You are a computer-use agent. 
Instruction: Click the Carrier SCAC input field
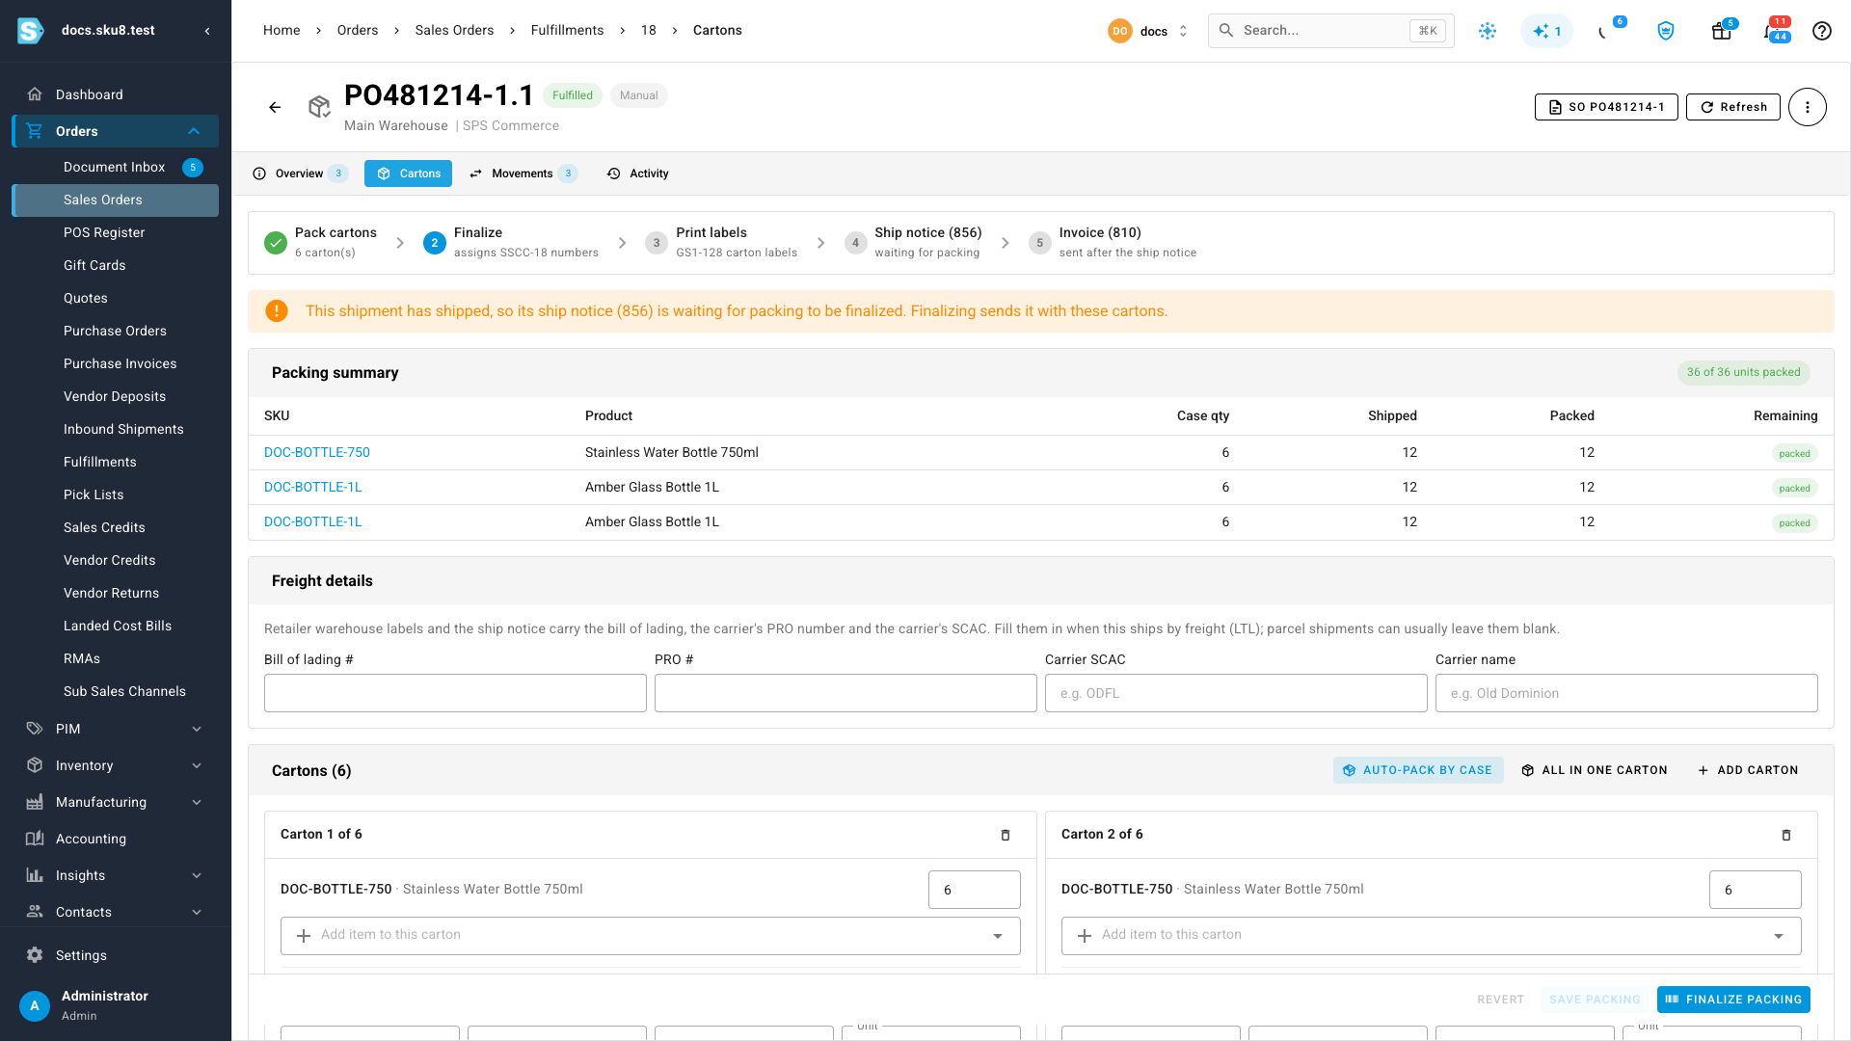[x=1236, y=693]
